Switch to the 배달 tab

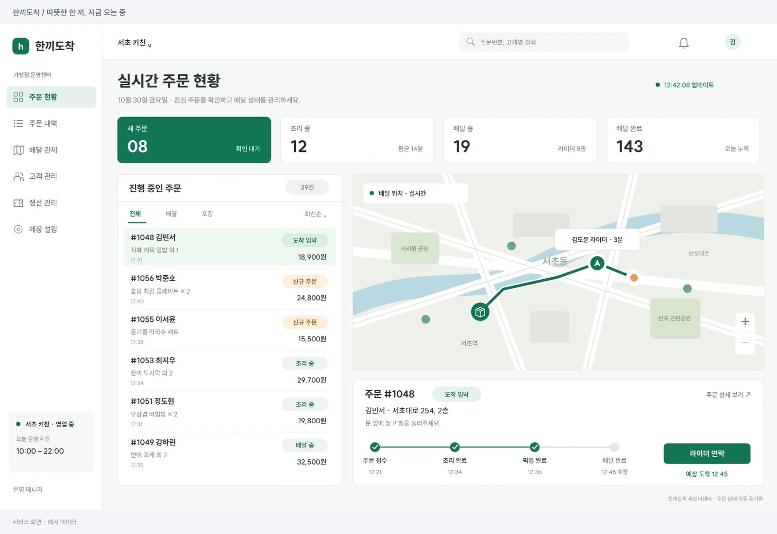[x=171, y=214]
